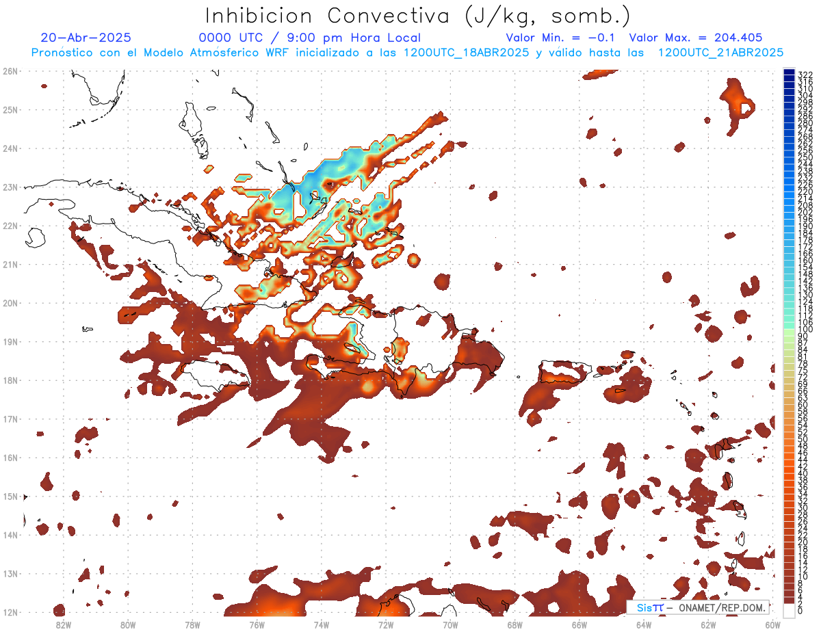Click the "14N" latitude label
The width and height of the screenshot is (821, 634).
[x=10, y=535]
